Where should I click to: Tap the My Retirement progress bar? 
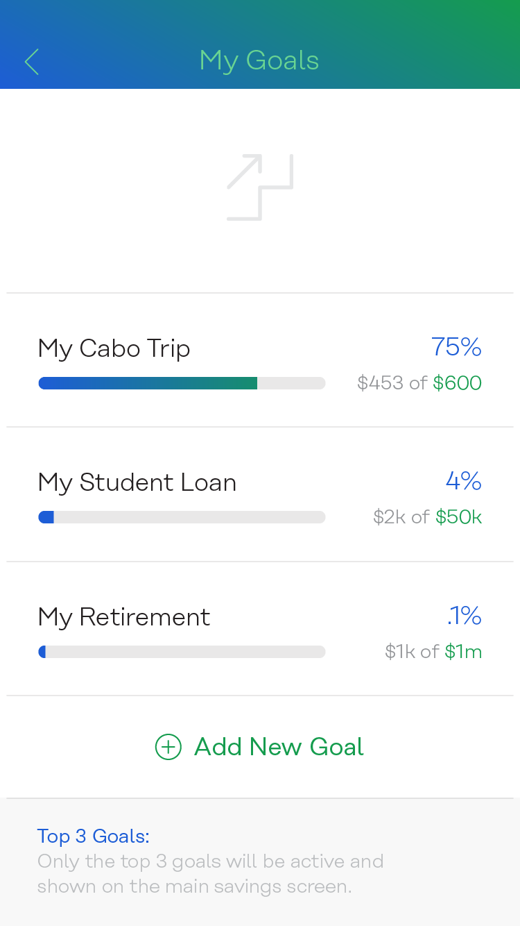point(182,652)
